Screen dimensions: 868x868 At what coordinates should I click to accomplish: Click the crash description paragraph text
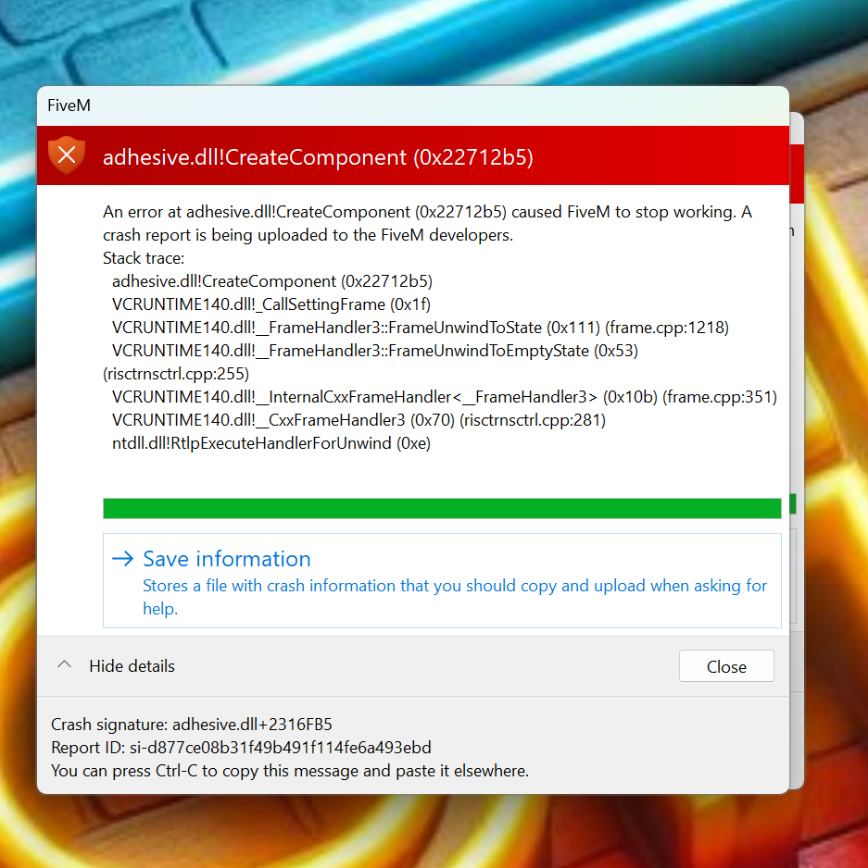click(427, 223)
